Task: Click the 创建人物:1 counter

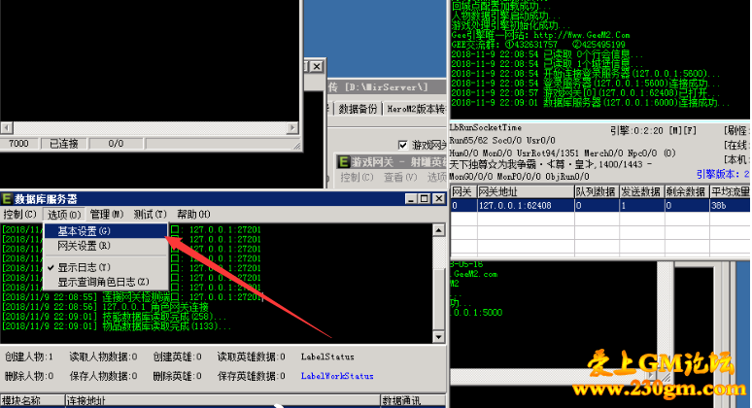Action: 29,357
